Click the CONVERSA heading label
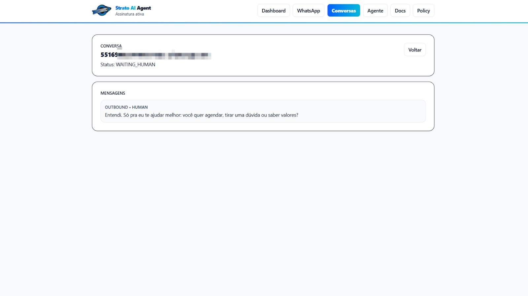The image size is (528, 296). click(111, 46)
